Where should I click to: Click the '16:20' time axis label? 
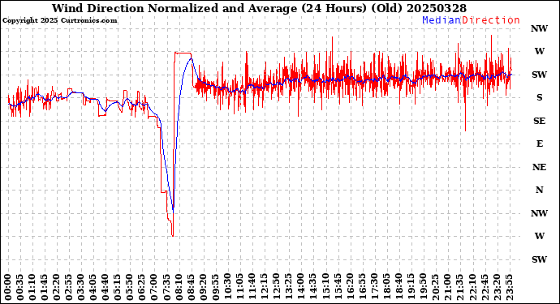pos(349,287)
